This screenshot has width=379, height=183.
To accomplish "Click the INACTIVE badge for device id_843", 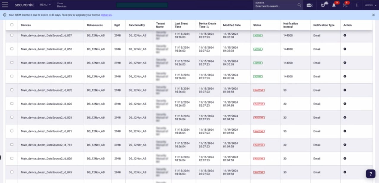I will tap(259, 172).
